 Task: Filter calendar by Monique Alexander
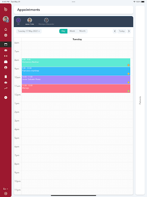(x=46, y=22)
